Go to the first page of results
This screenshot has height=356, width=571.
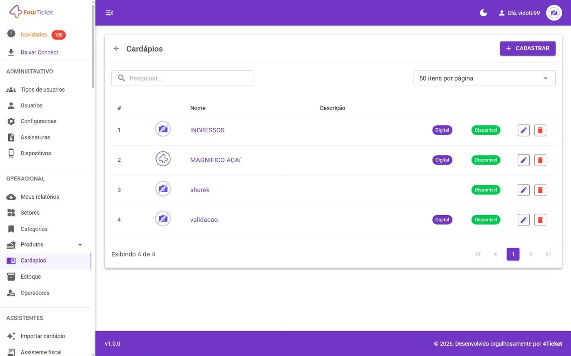(478, 254)
